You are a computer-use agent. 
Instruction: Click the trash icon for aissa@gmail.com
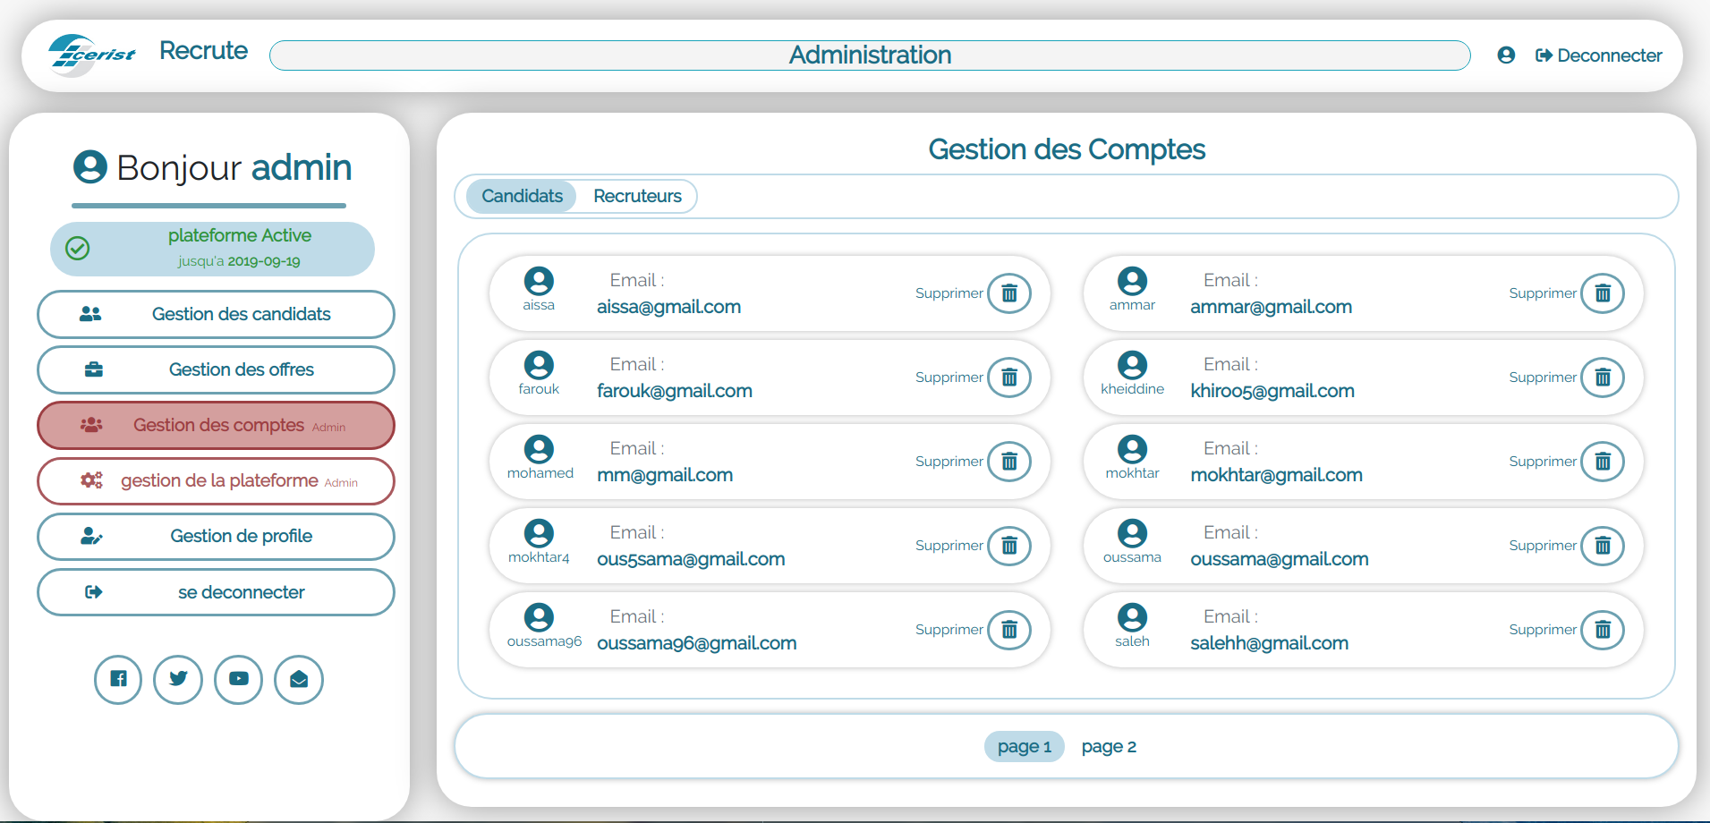(1009, 293)
